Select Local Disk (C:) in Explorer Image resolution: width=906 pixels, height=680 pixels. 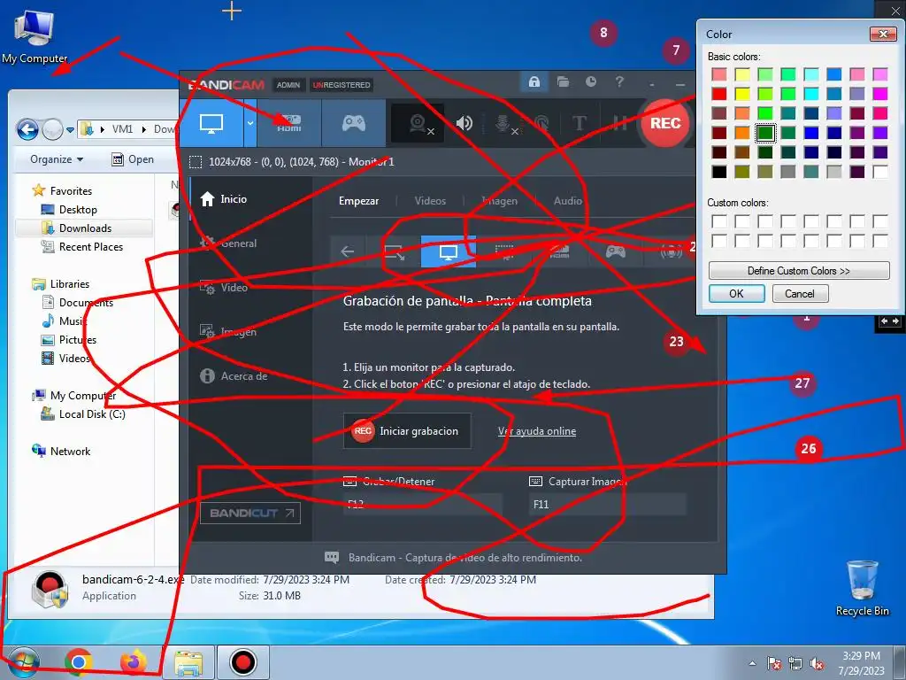(x=91, y=414)
